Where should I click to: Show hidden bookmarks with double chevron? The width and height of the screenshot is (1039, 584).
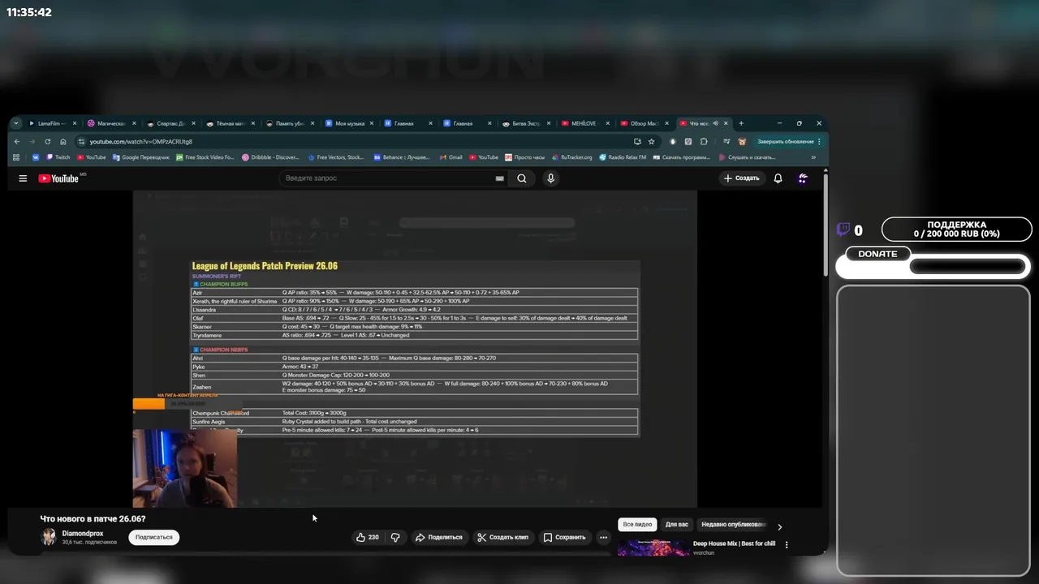pyautogui.click(x=813, y=157)
